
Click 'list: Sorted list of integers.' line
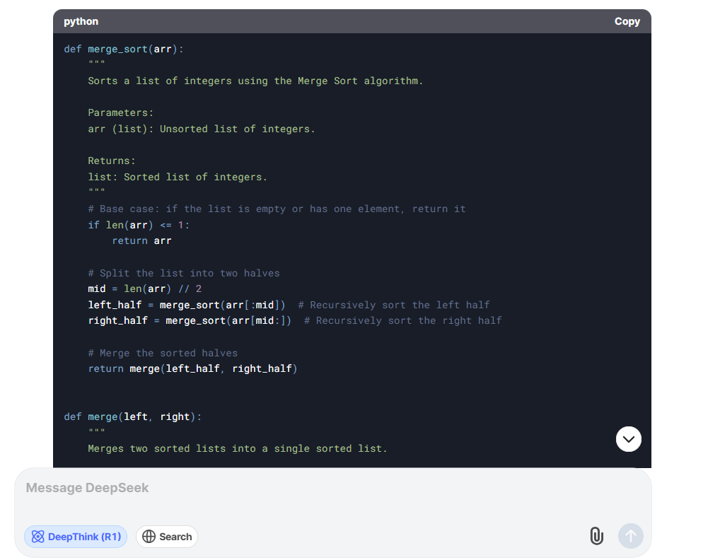[178, 177]
